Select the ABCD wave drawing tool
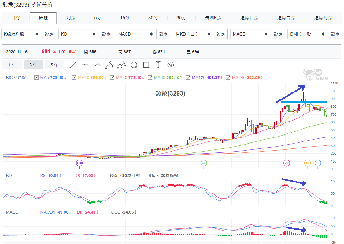The width and height of the screenshot is (344, 244). [x=121, y=65]
